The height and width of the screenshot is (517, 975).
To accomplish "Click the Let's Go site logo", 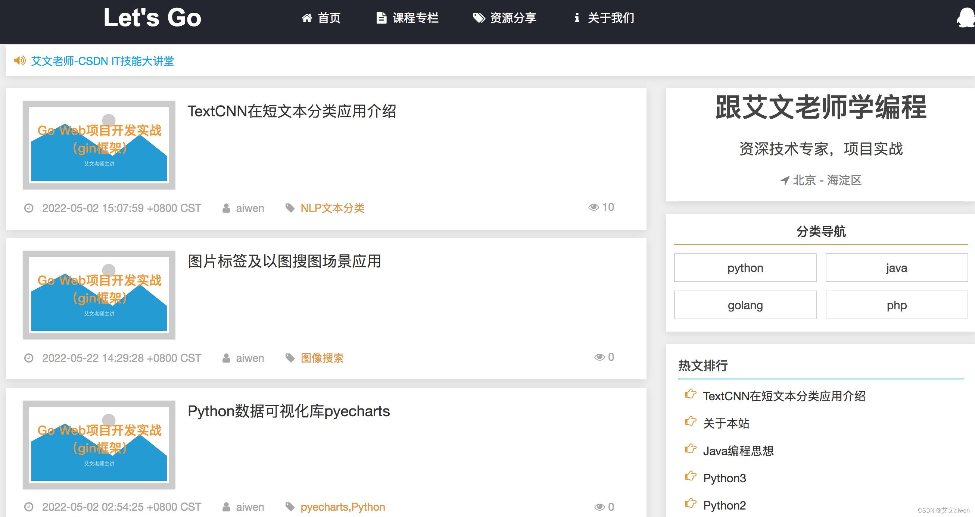I will point(152,18).
